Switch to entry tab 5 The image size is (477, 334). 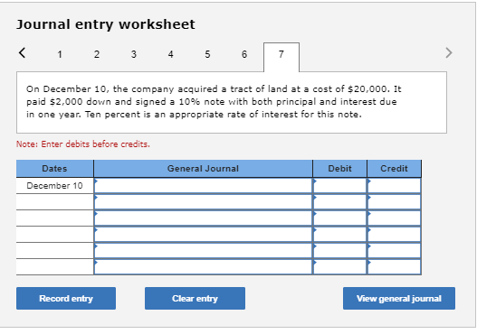[x=207, y=54]
